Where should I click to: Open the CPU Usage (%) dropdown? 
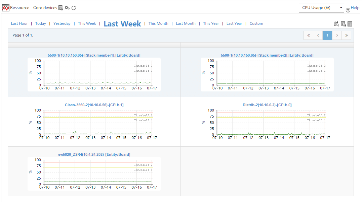[321, 8]
